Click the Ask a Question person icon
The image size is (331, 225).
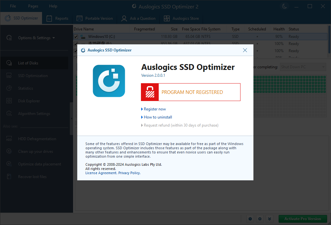(x=124, y=18)
